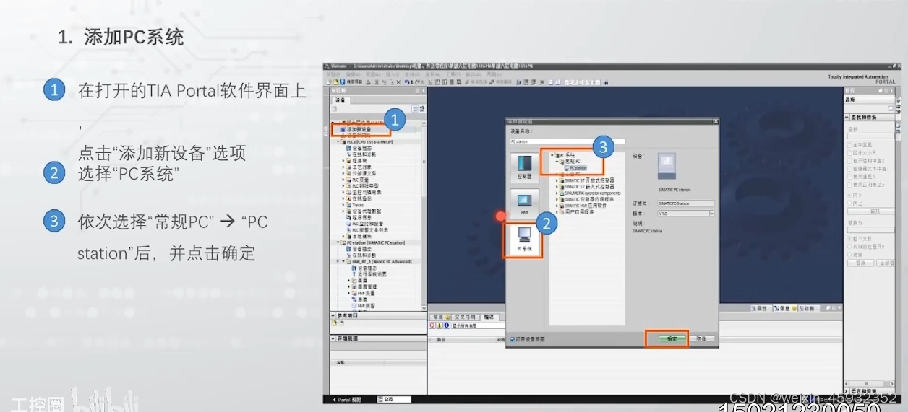Select the 向下 radio button
Screen dimensions: 908x412
[849, 195]
